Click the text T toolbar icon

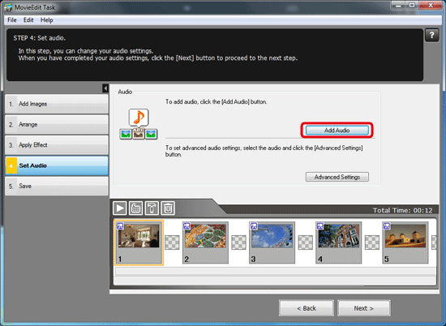tap(152, 208)
